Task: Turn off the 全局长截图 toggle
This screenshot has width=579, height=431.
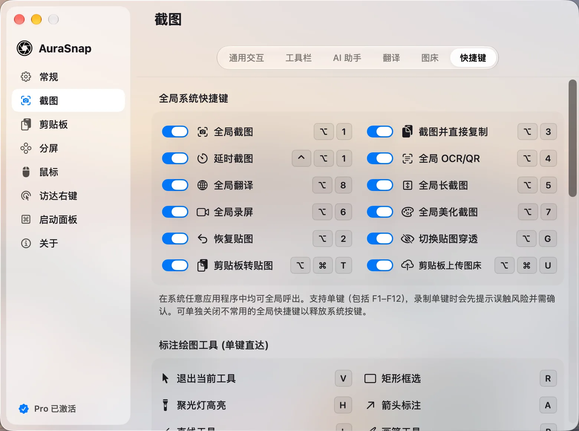Action: (380, 185)
